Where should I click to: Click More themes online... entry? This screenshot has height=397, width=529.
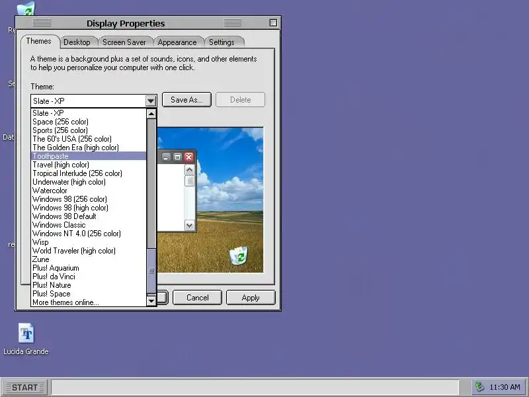89,302
